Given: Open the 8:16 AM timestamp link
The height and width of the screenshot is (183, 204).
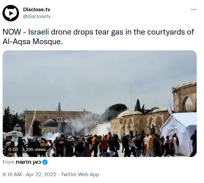Looking at the screenshot, I should click(x=12, y=174).
